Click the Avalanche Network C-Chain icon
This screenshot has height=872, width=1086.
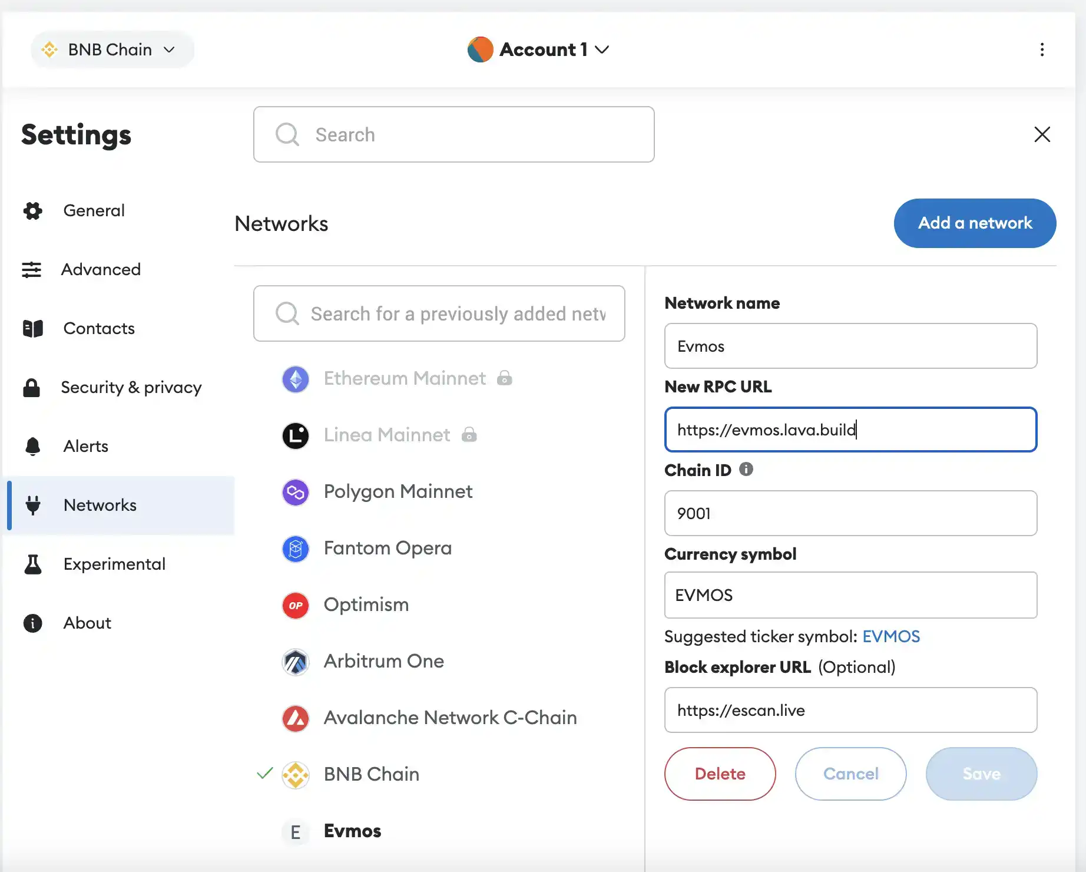296,718
